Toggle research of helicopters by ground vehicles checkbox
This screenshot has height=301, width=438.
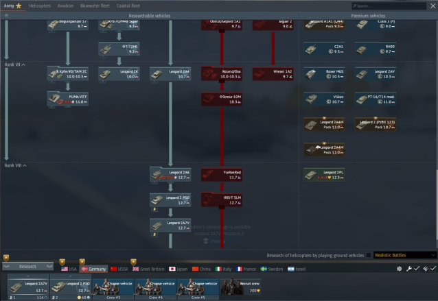(369, 255)
